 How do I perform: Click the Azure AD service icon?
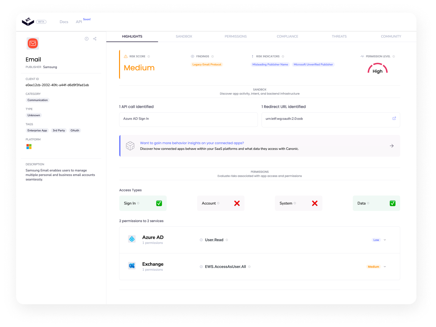tap(132, 239)
